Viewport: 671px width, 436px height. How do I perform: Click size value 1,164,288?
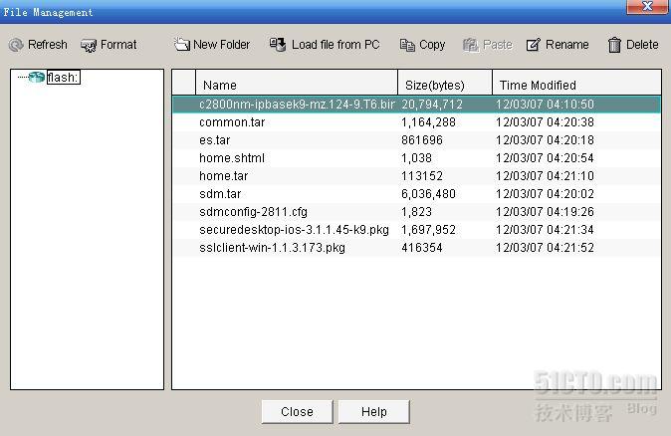[428, 122]
